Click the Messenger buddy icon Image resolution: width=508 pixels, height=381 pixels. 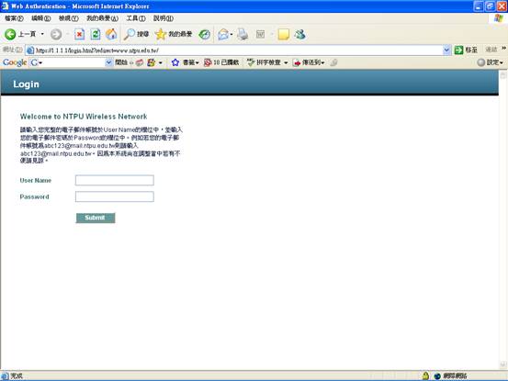click(300, 34)
